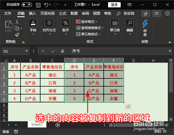Expand the 对齐方式 alignment group
174x135 pixels.
[x=49, y=27]
